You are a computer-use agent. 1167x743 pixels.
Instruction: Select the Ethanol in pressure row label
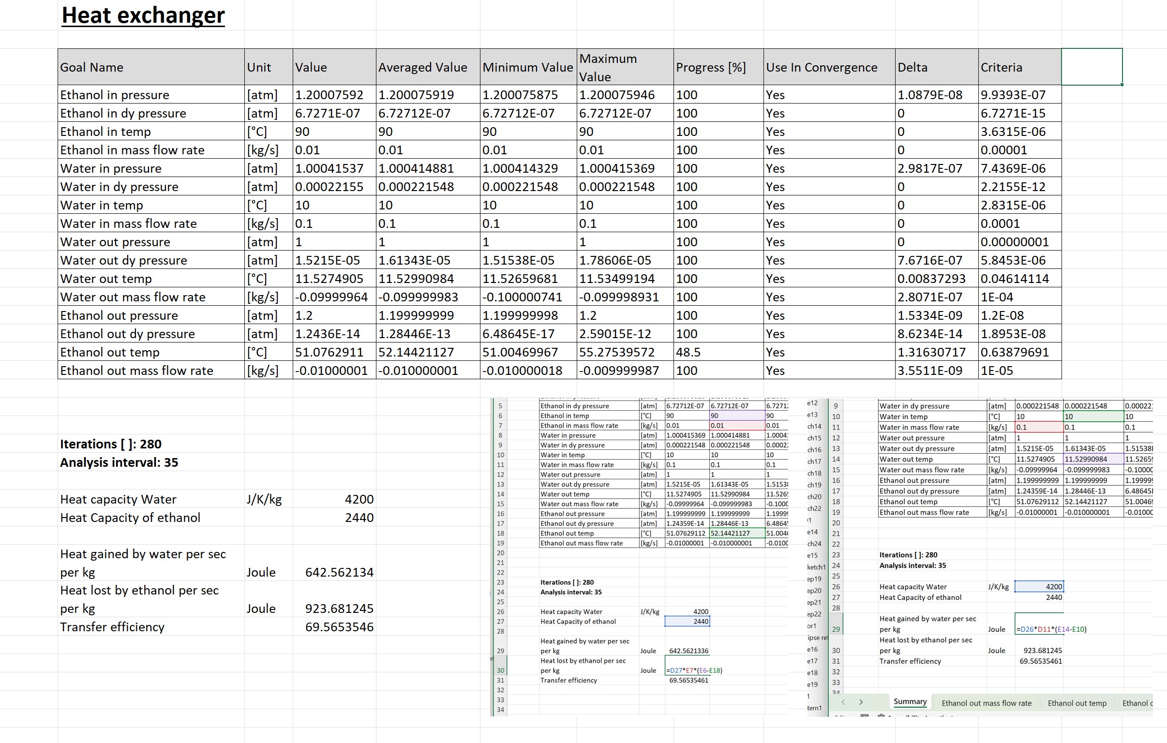[x=151, y=94]
